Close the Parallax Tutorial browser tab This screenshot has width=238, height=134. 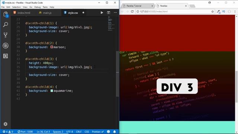click(152, 6)
